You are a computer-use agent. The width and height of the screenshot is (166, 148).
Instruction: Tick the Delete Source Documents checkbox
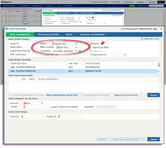(x=112, y=95)
